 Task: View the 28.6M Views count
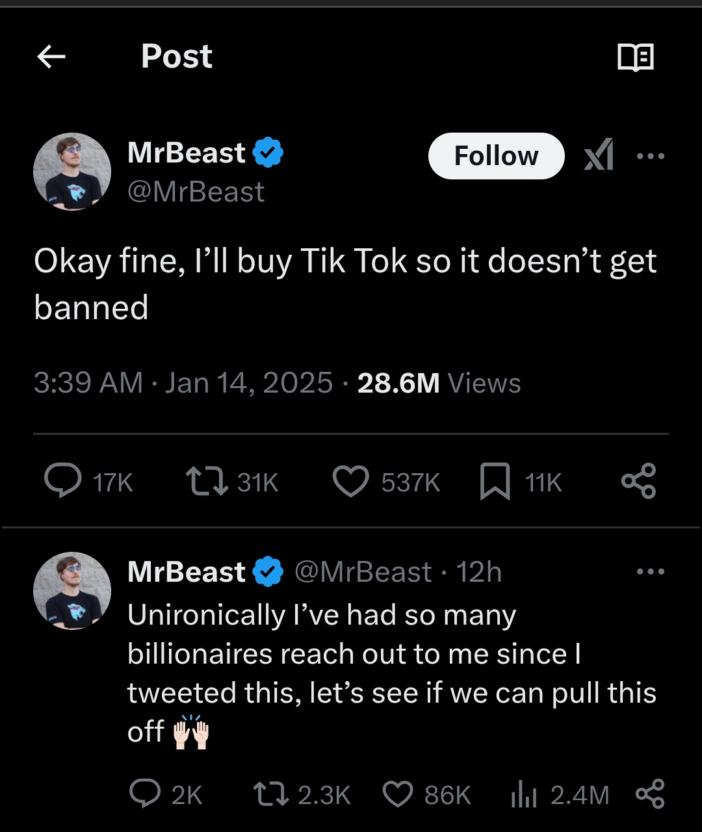tap(439, 383)
